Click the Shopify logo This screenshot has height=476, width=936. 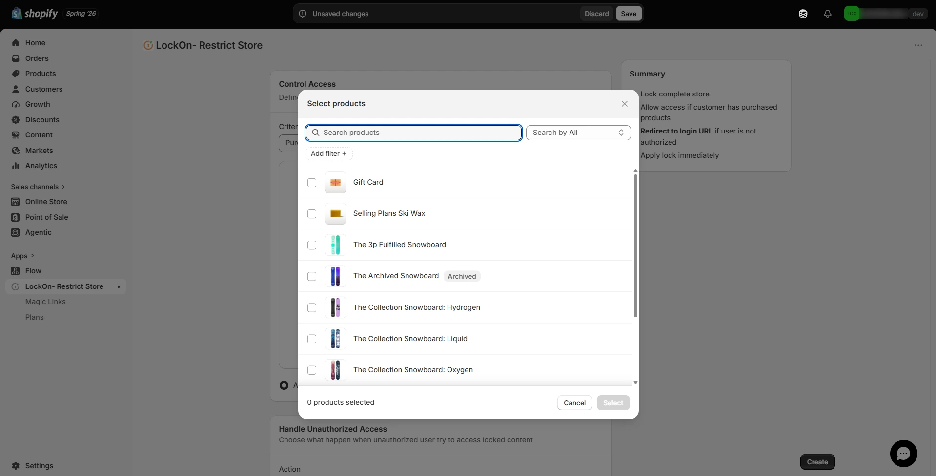pos(34,14)
